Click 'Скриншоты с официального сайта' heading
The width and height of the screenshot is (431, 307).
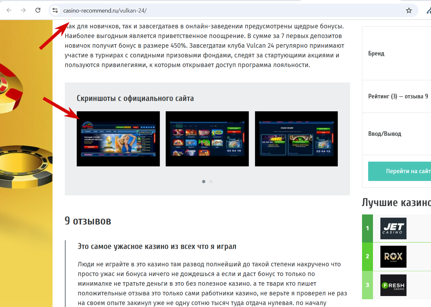[x=135, y=98]
